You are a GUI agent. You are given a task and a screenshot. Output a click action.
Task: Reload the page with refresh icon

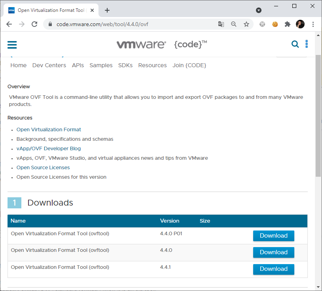click(x=34, y=24)
